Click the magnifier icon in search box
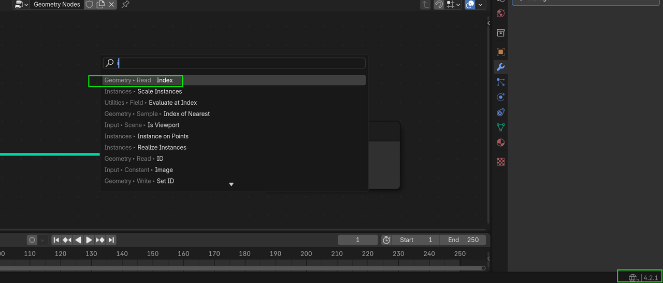 coord(110,63)
